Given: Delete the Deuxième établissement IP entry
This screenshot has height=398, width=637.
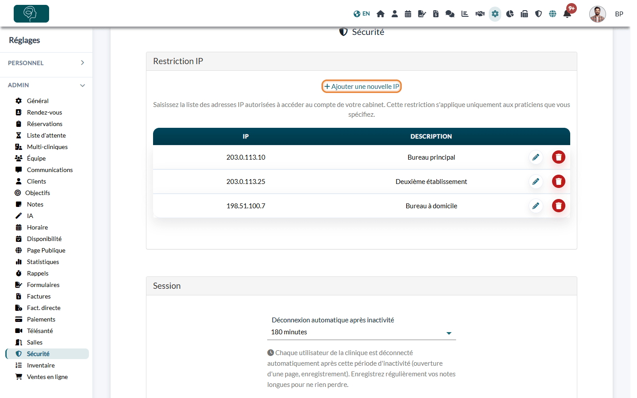Looking at the screenshot, I should pos(559,182).
